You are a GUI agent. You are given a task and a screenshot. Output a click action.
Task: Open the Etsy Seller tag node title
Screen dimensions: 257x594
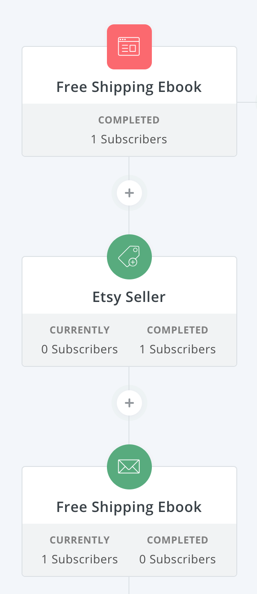[x=129, y=297]
